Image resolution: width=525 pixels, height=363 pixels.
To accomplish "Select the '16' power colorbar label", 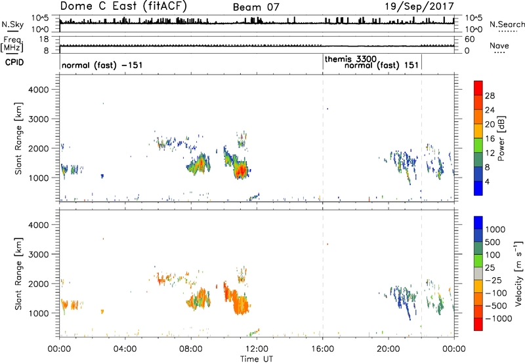I will pyautogui.click(x=490, y=139).
